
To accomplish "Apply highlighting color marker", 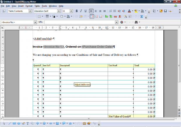I will pyautogui.click(x=136, y=11).
